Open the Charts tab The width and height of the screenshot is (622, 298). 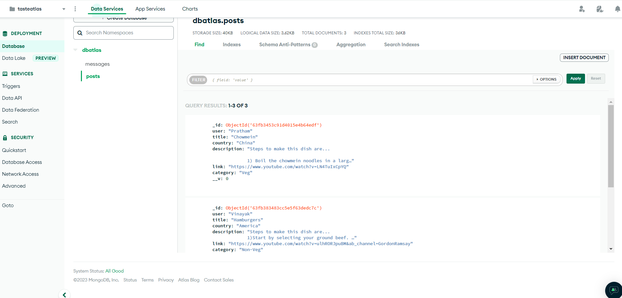click(x=190, y=9)
